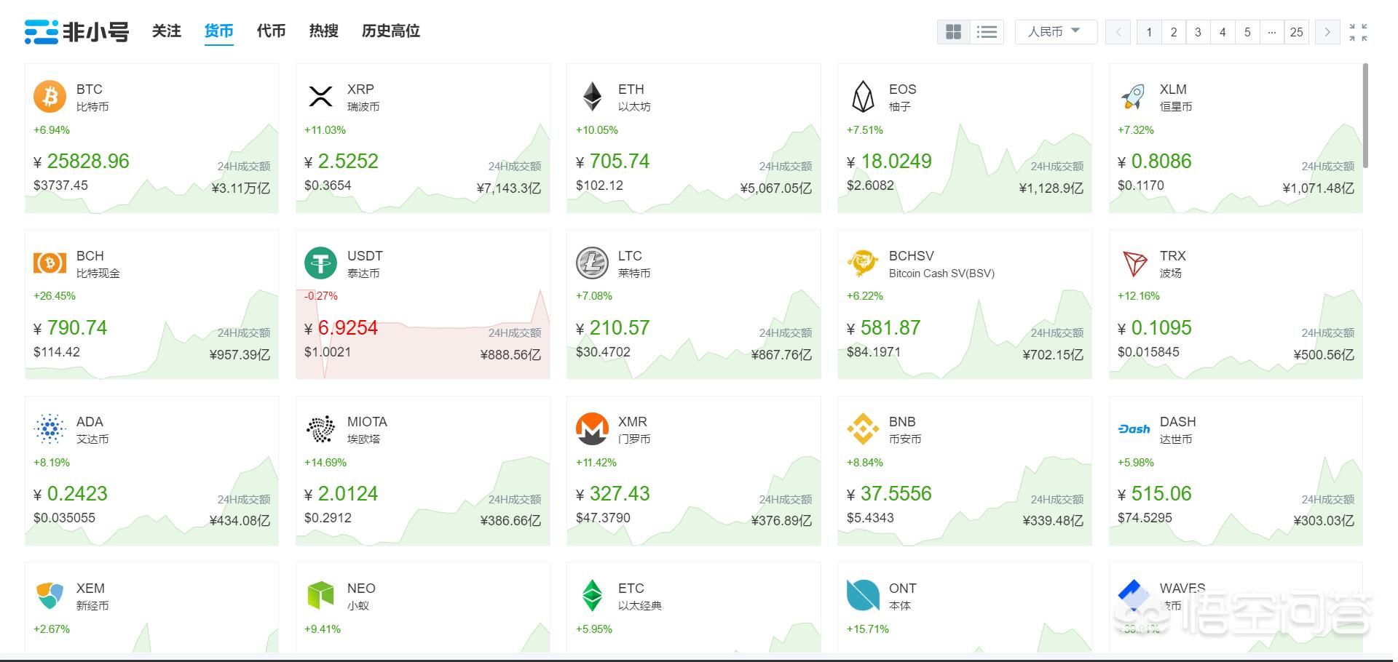Click USDT red price ¥6.9254

tap(341, 327)
